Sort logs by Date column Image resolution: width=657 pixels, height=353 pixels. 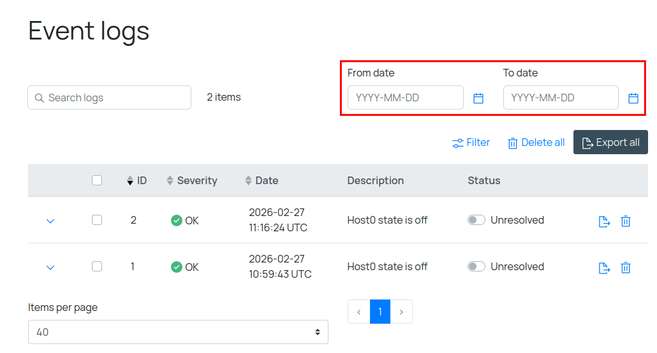coord(262,180)
